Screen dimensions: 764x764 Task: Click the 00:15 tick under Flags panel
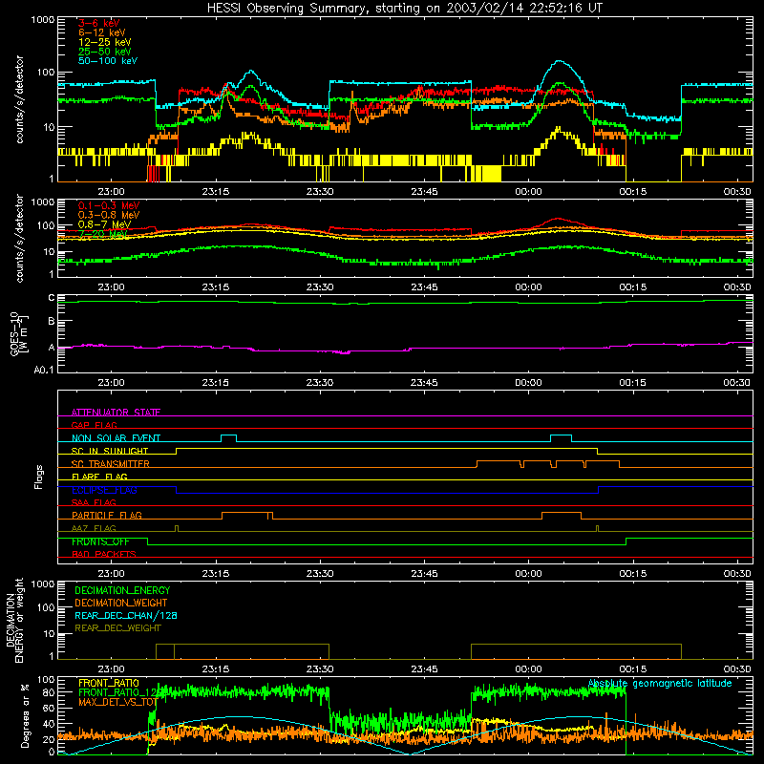[632, 574]
